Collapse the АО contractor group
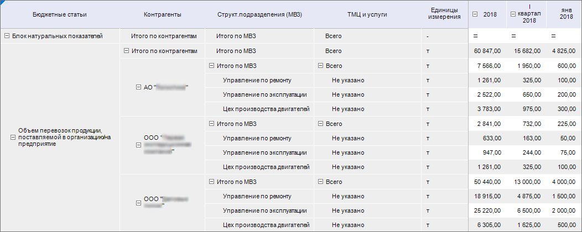582x232 pixels. tap(138, 87)
